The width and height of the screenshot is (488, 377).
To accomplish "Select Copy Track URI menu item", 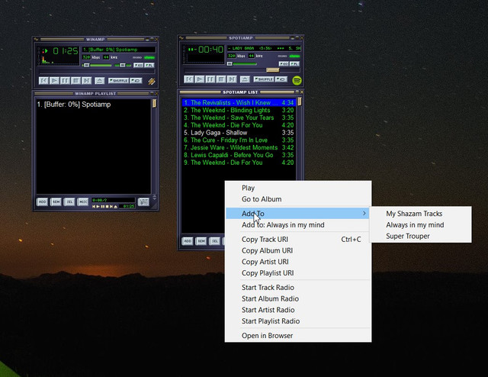I will 298,240.
